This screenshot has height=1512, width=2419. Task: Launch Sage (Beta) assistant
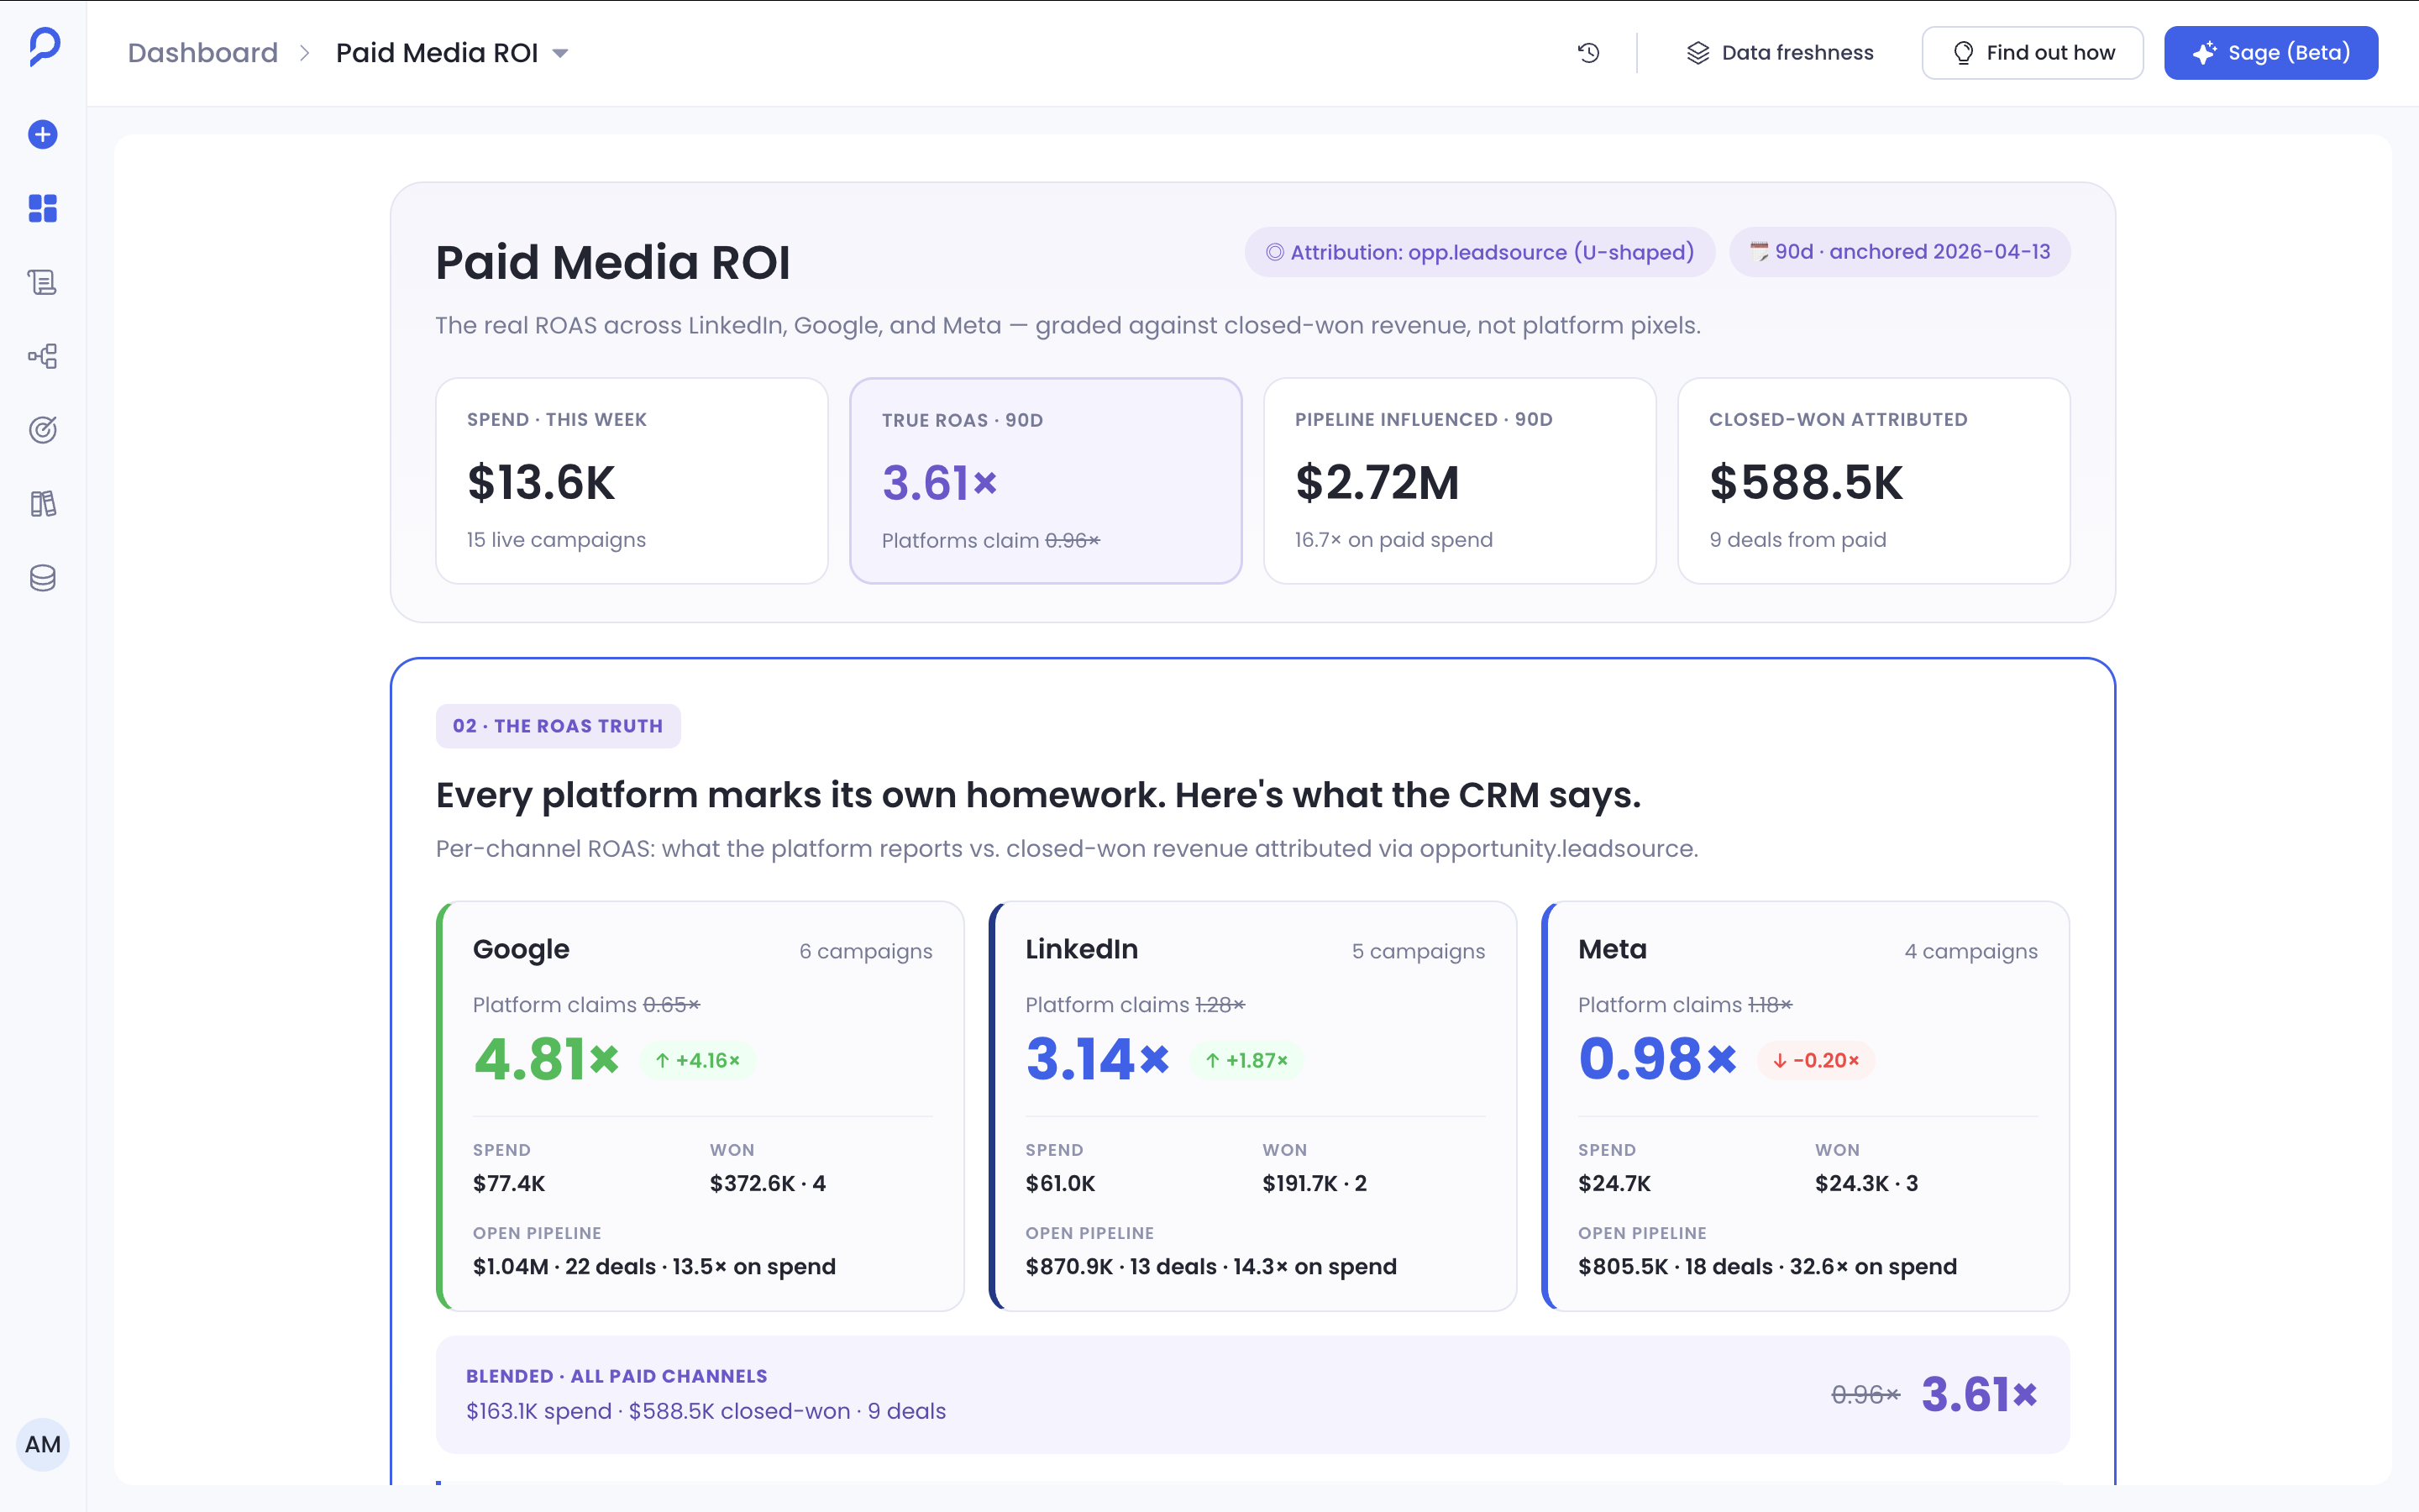[2271, 53]
